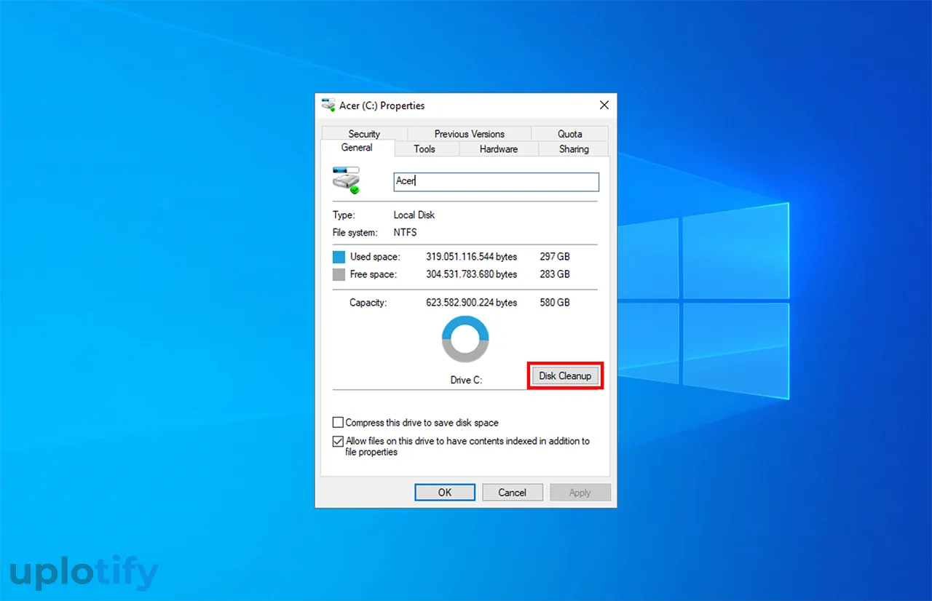Click the gray Free space swatch
The image size is (932, 601).
click(339, 274)
